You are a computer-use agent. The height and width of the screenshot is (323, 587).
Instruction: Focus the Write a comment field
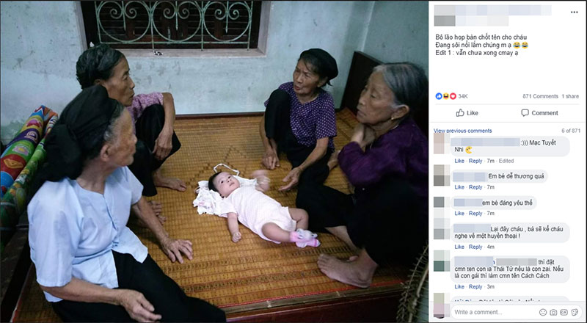pos(494,312)
